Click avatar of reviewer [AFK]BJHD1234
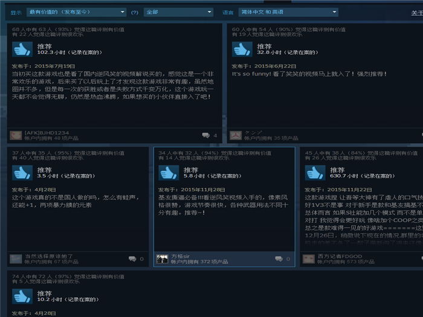 [16, 135]
